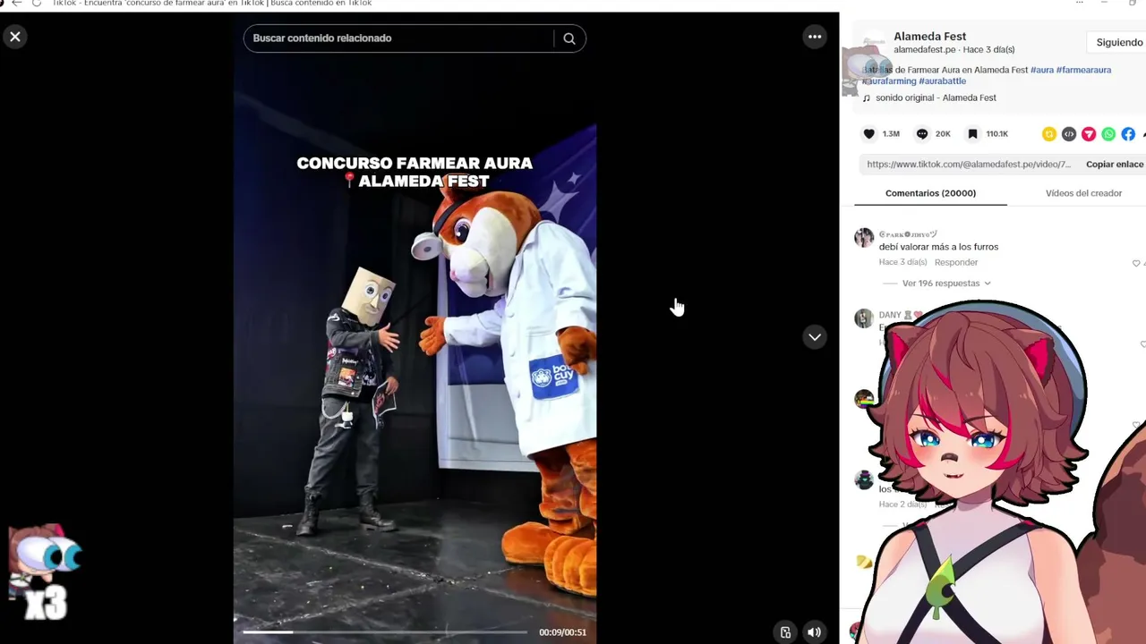
Task: Close the TikTok video viewer
Action: 15,37
